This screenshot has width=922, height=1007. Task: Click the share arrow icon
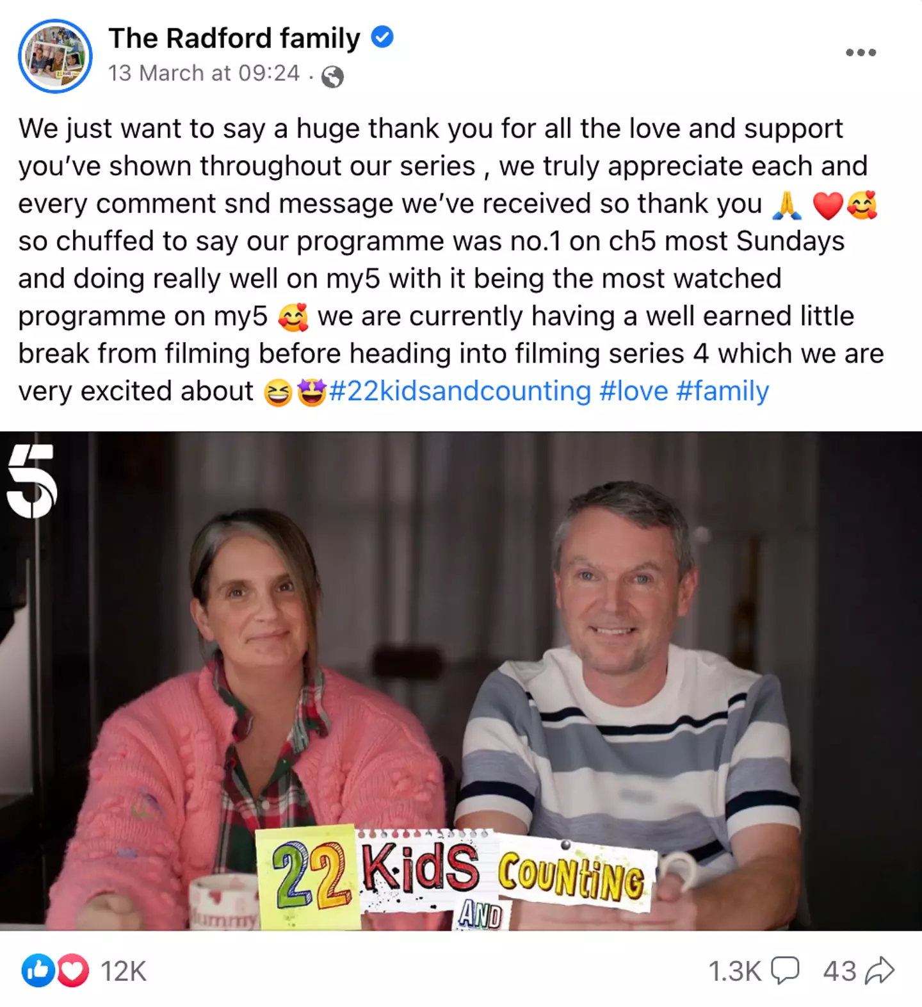(x=879, y=970)
